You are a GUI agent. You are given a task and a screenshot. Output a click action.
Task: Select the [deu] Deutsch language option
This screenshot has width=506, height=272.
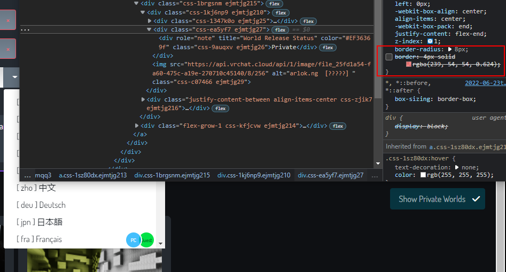(41, 205)
